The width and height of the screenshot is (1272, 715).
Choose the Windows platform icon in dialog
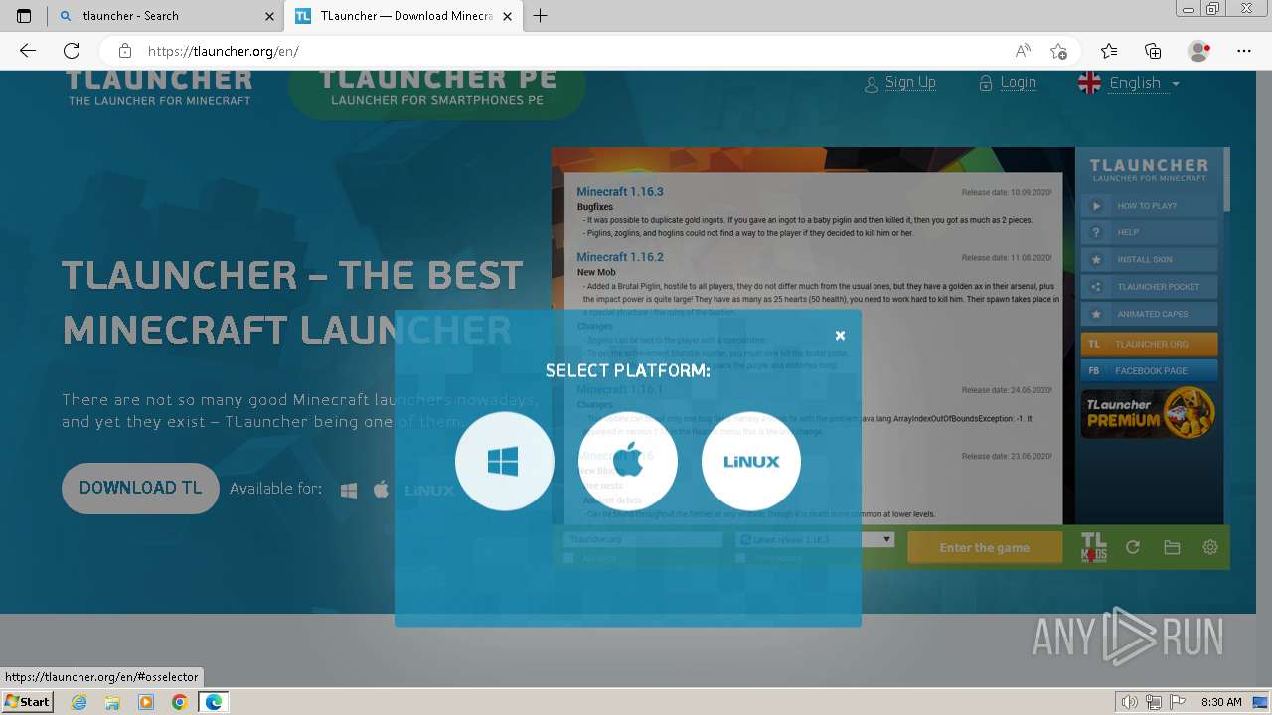pyautogui.click(x=504, y=461)
